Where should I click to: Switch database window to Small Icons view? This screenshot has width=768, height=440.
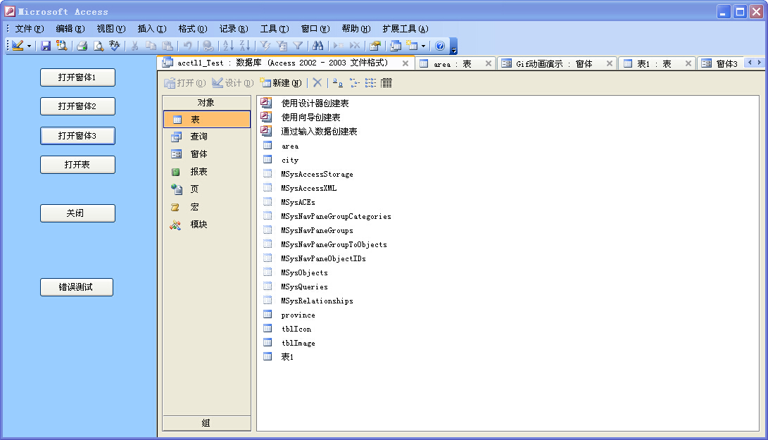(354, 83)
